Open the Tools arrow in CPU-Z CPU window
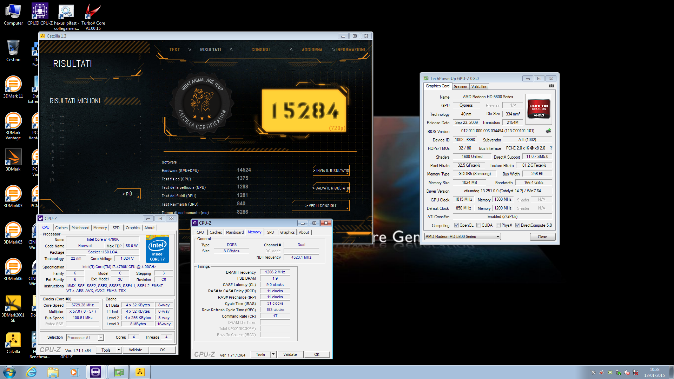The image size is (674, 379). coord(119,350)
